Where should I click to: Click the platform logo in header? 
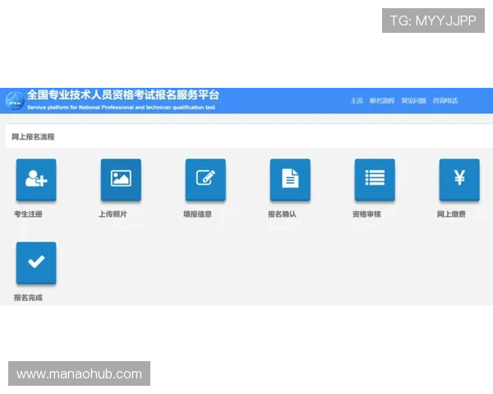15,100
